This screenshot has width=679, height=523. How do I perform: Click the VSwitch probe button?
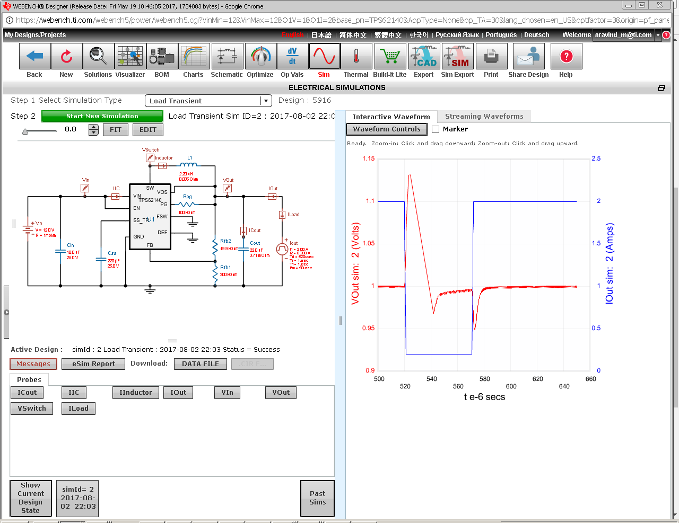click(x=32, y=409)
